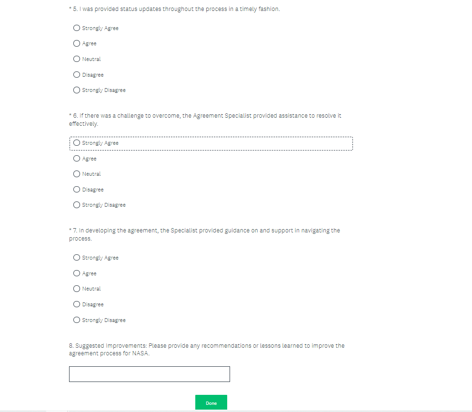
Task: Select Strongly Disagree for question 7
Action: pyautogui.click(x=77, y=320)
